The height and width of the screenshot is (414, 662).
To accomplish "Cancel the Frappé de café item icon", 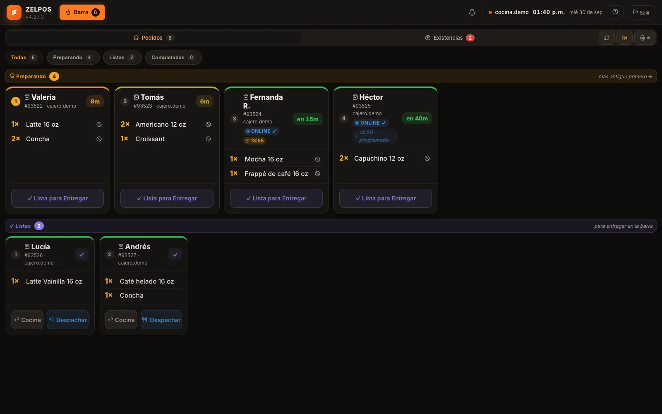I will coord(317,173).
